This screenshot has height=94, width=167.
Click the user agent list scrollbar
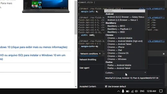pyautogui.click(x=146, y=20)
